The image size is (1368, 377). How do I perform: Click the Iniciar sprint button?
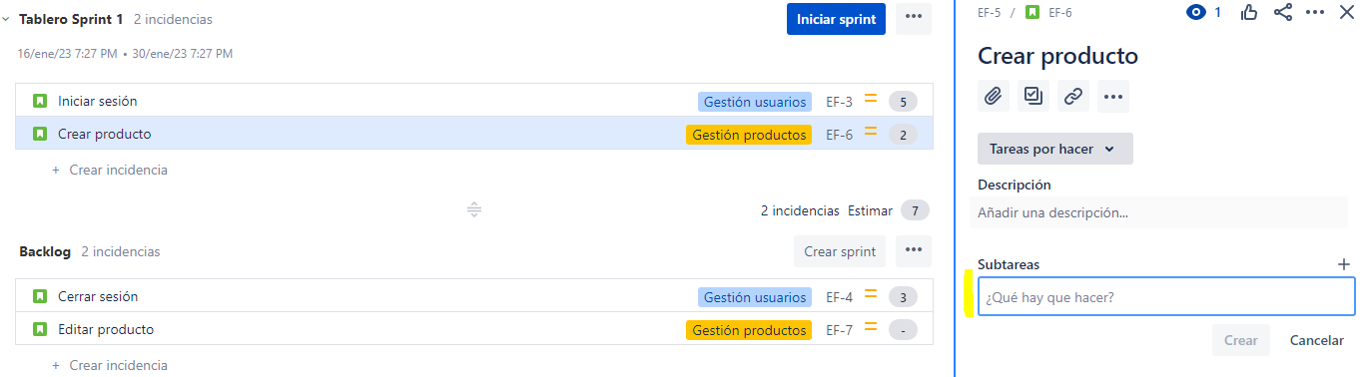(836, 19)
